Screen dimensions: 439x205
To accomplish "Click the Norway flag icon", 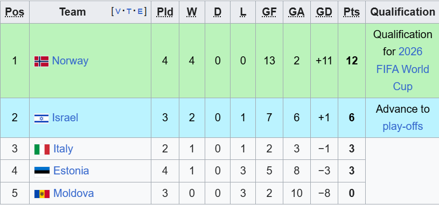I will [41, 61].
